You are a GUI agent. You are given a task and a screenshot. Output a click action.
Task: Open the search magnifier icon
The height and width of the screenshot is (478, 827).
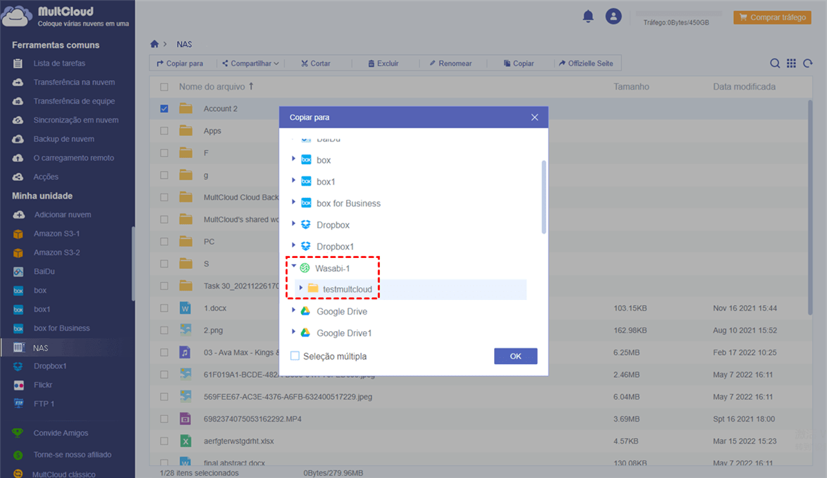(775, 63)
